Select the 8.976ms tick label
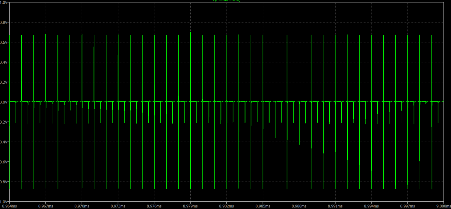This screenshot has width=451, height=209. tap(154, 206)
